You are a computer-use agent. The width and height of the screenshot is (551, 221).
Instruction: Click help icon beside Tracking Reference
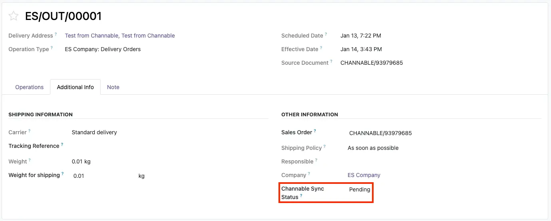click(62, 145)
